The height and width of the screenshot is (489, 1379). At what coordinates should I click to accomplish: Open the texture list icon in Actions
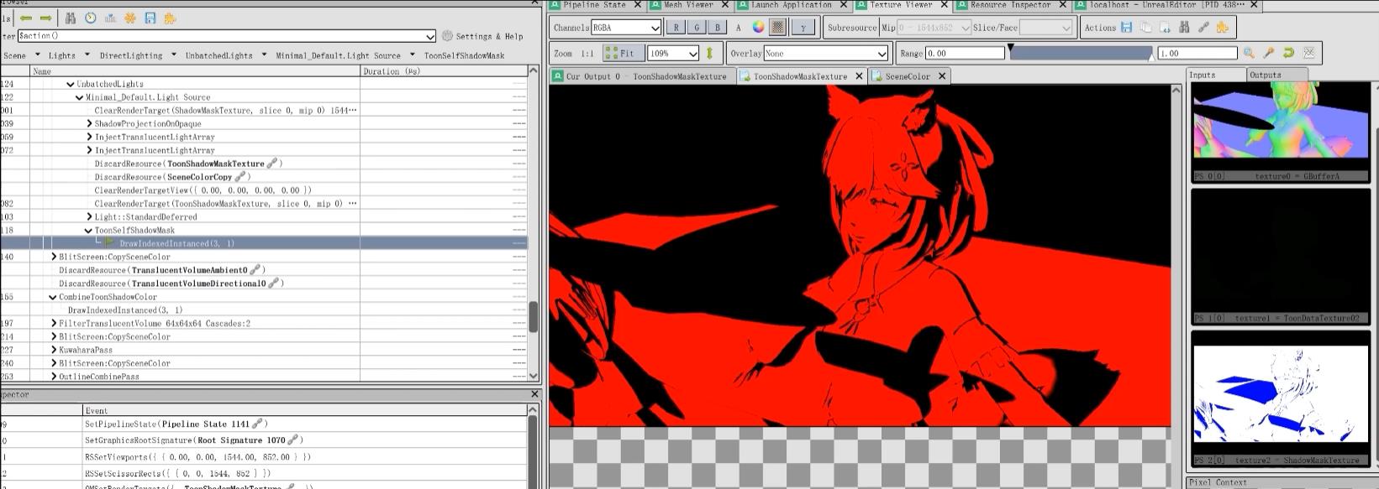point(1165,27)
